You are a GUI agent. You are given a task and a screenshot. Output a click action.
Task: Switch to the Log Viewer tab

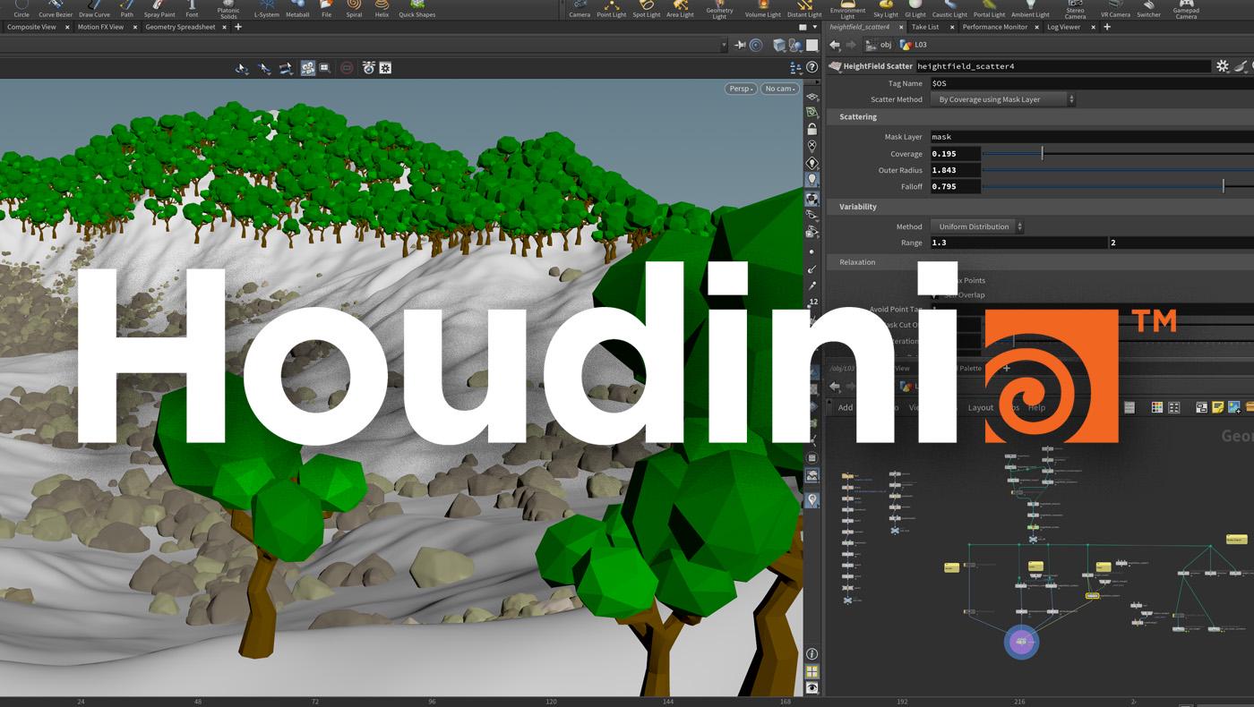1064,27
